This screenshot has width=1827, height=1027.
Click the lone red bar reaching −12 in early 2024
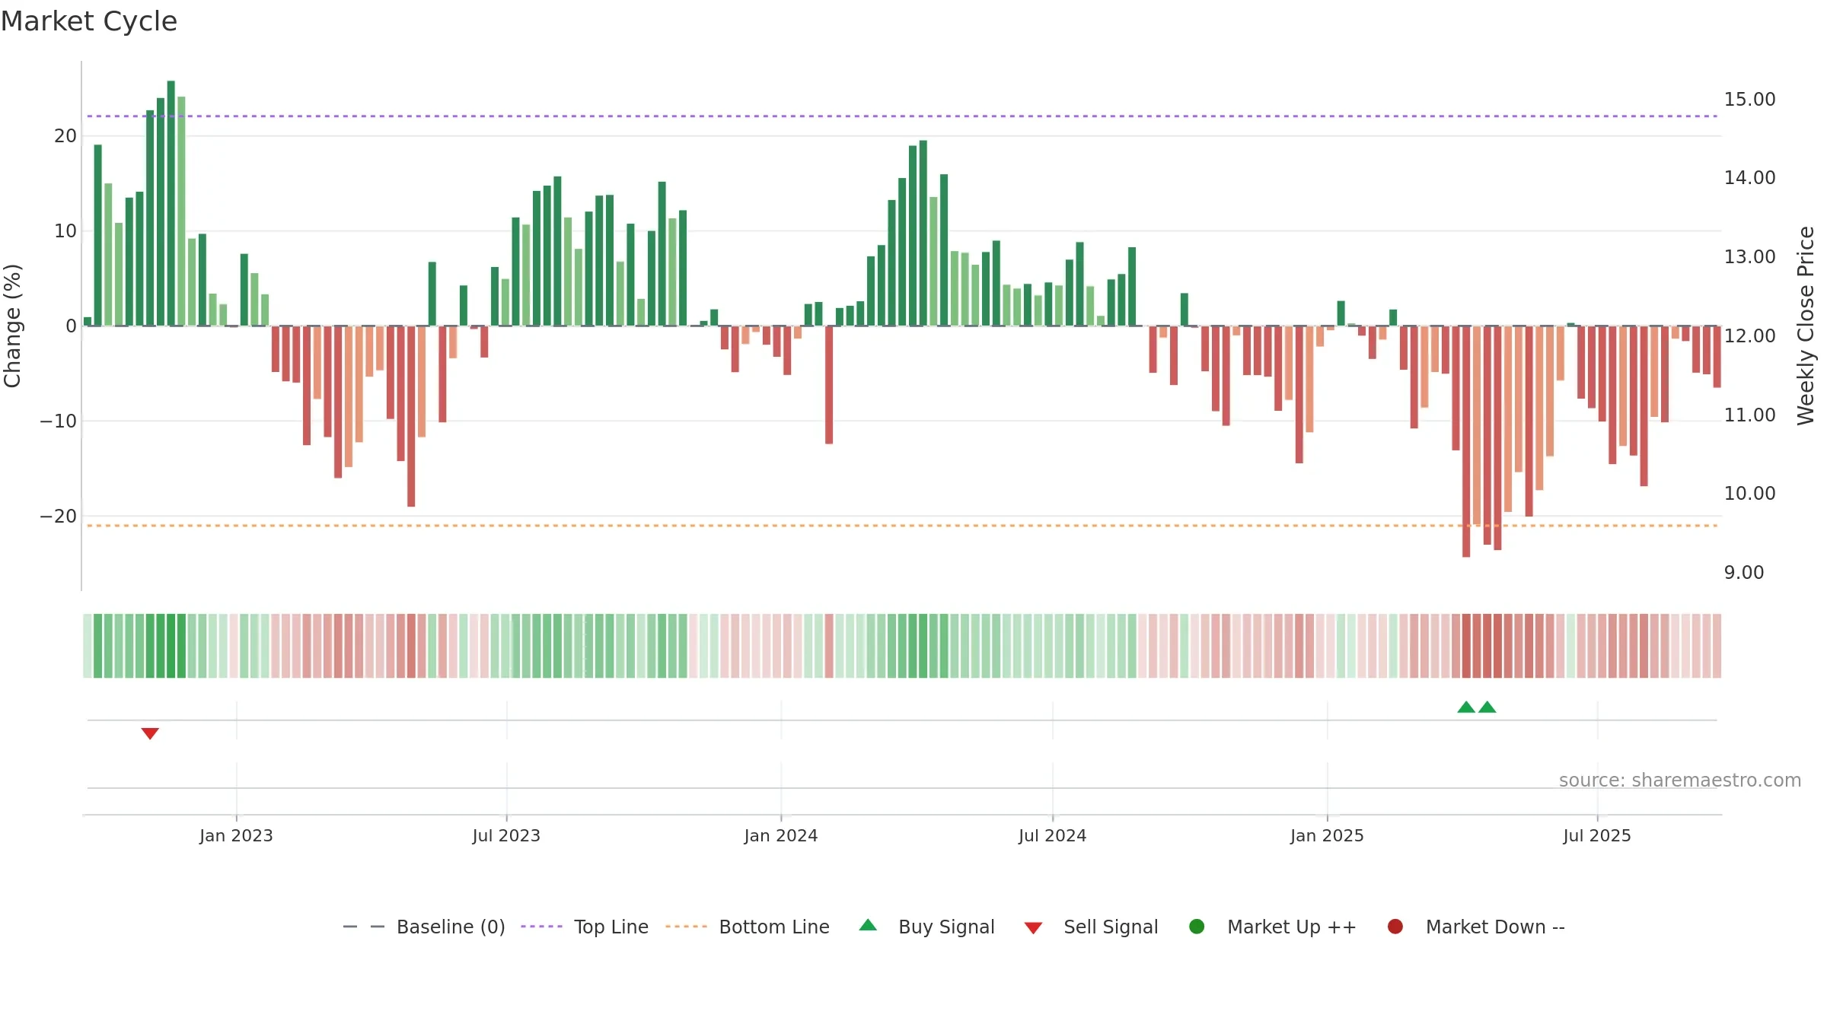pos(829,385)
